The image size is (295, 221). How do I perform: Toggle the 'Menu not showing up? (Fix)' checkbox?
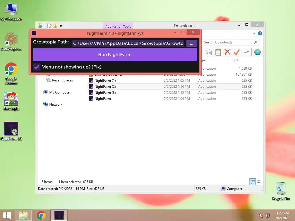(x=37, y=67)
